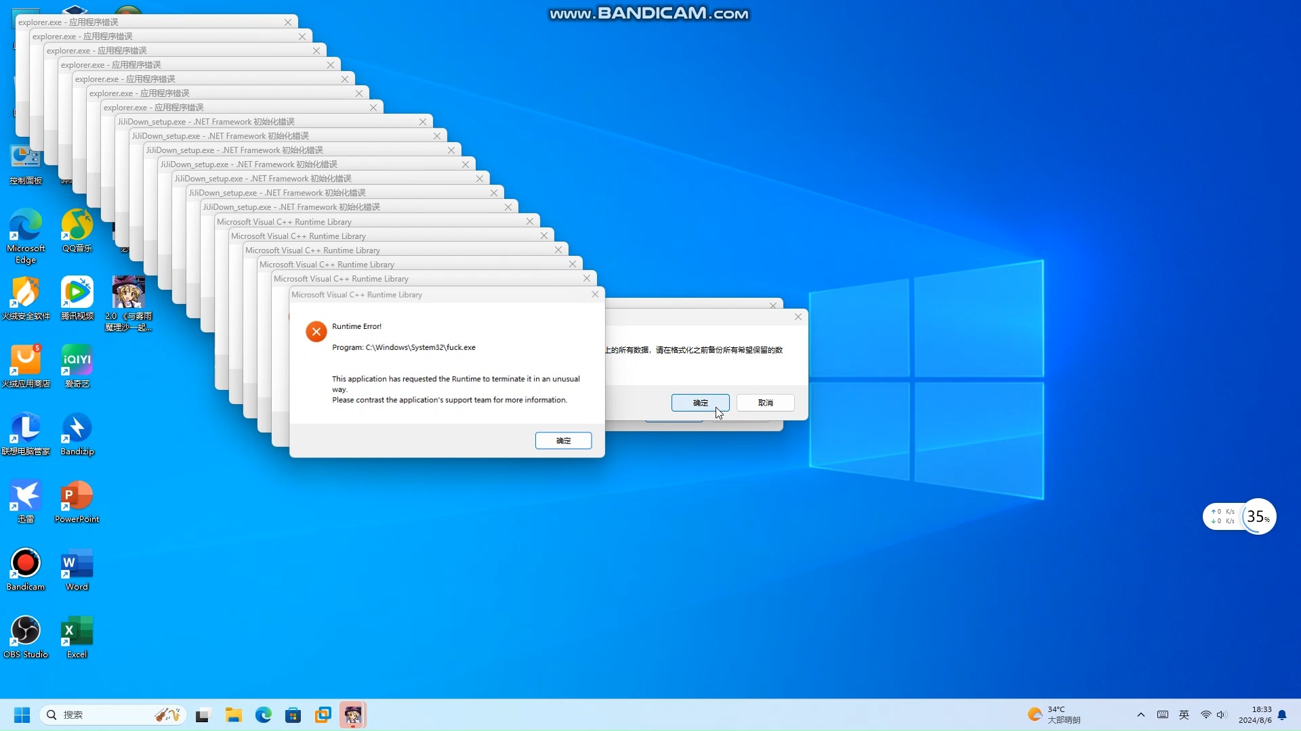This screenshot has width=1301, height=731.
Task: Launch Word from the desktop
Action: pyautogui.click(x=77, y=569)
